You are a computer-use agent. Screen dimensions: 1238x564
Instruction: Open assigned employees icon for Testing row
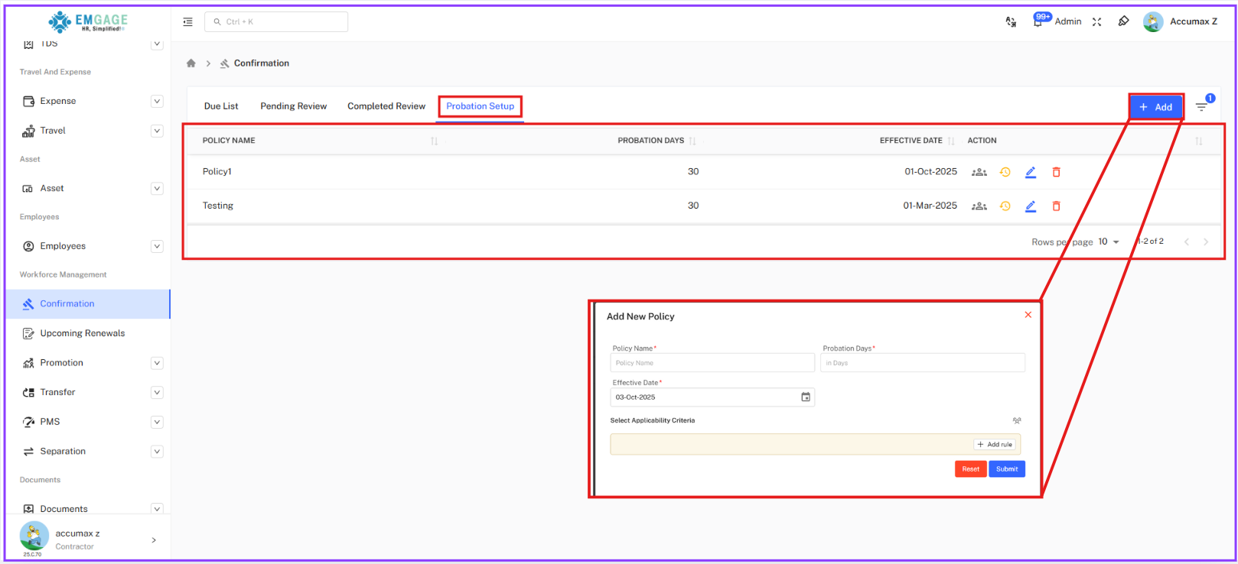(979, 206)
